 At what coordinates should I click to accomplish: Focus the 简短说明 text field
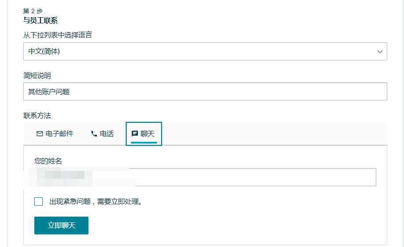(x=205, y=92)
